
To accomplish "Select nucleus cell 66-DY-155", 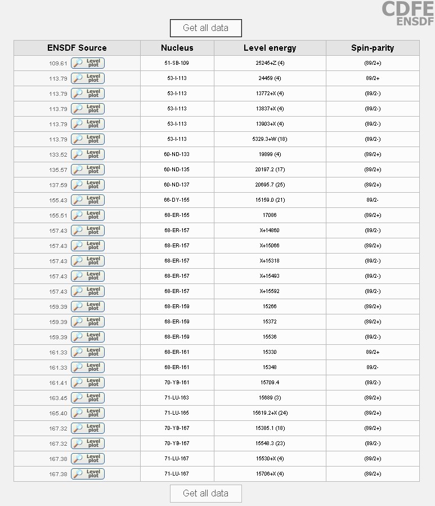I will [x=177, y=200].
